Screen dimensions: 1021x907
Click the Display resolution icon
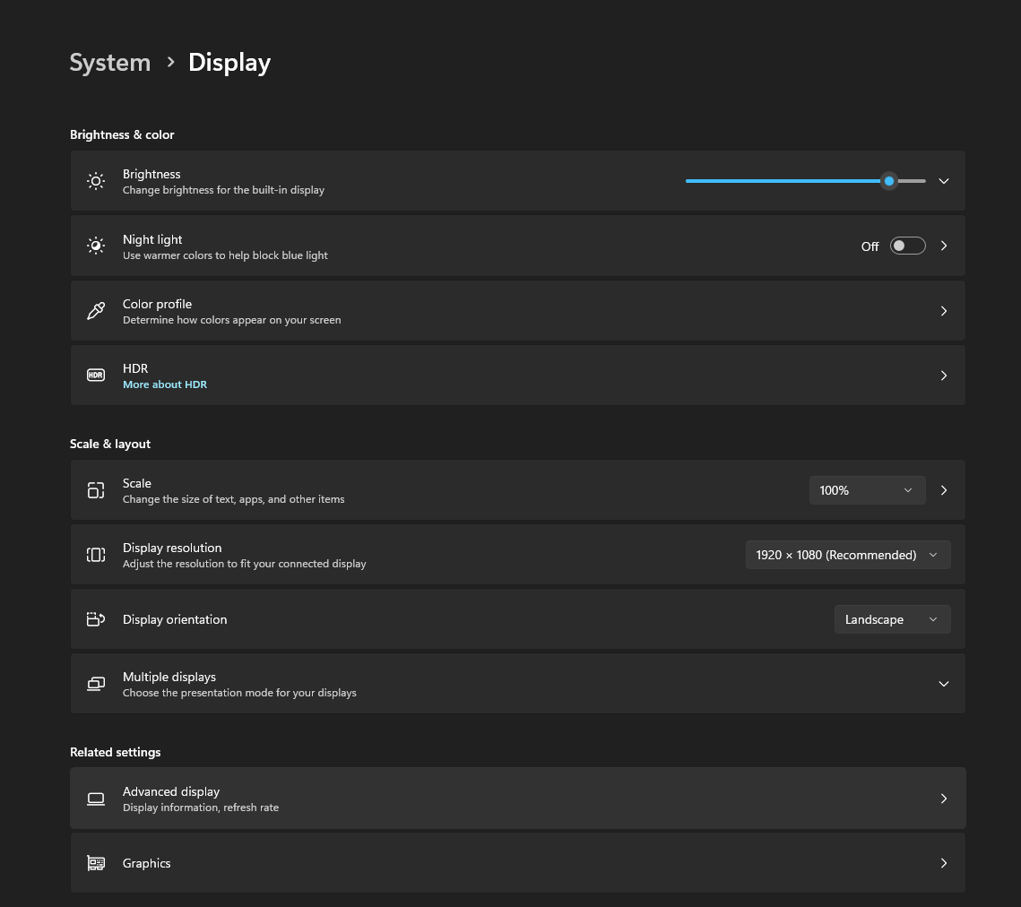coord(96,555)
